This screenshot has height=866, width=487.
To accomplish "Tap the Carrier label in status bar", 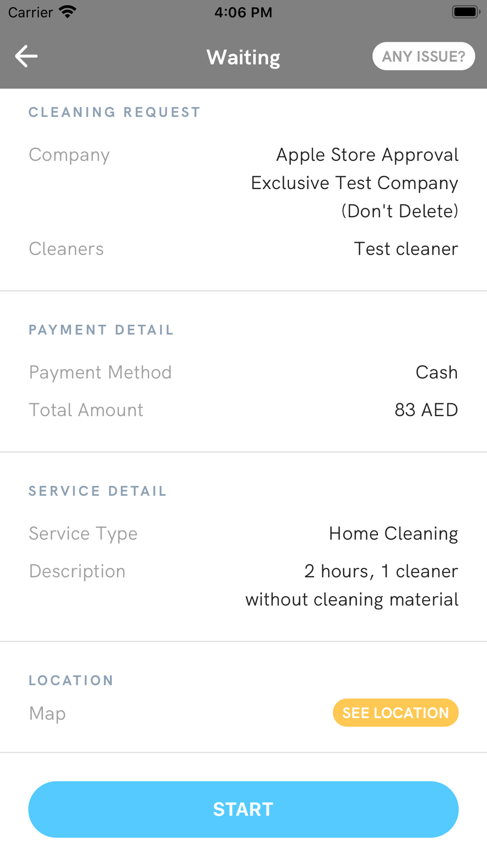I will click(30, 12).
